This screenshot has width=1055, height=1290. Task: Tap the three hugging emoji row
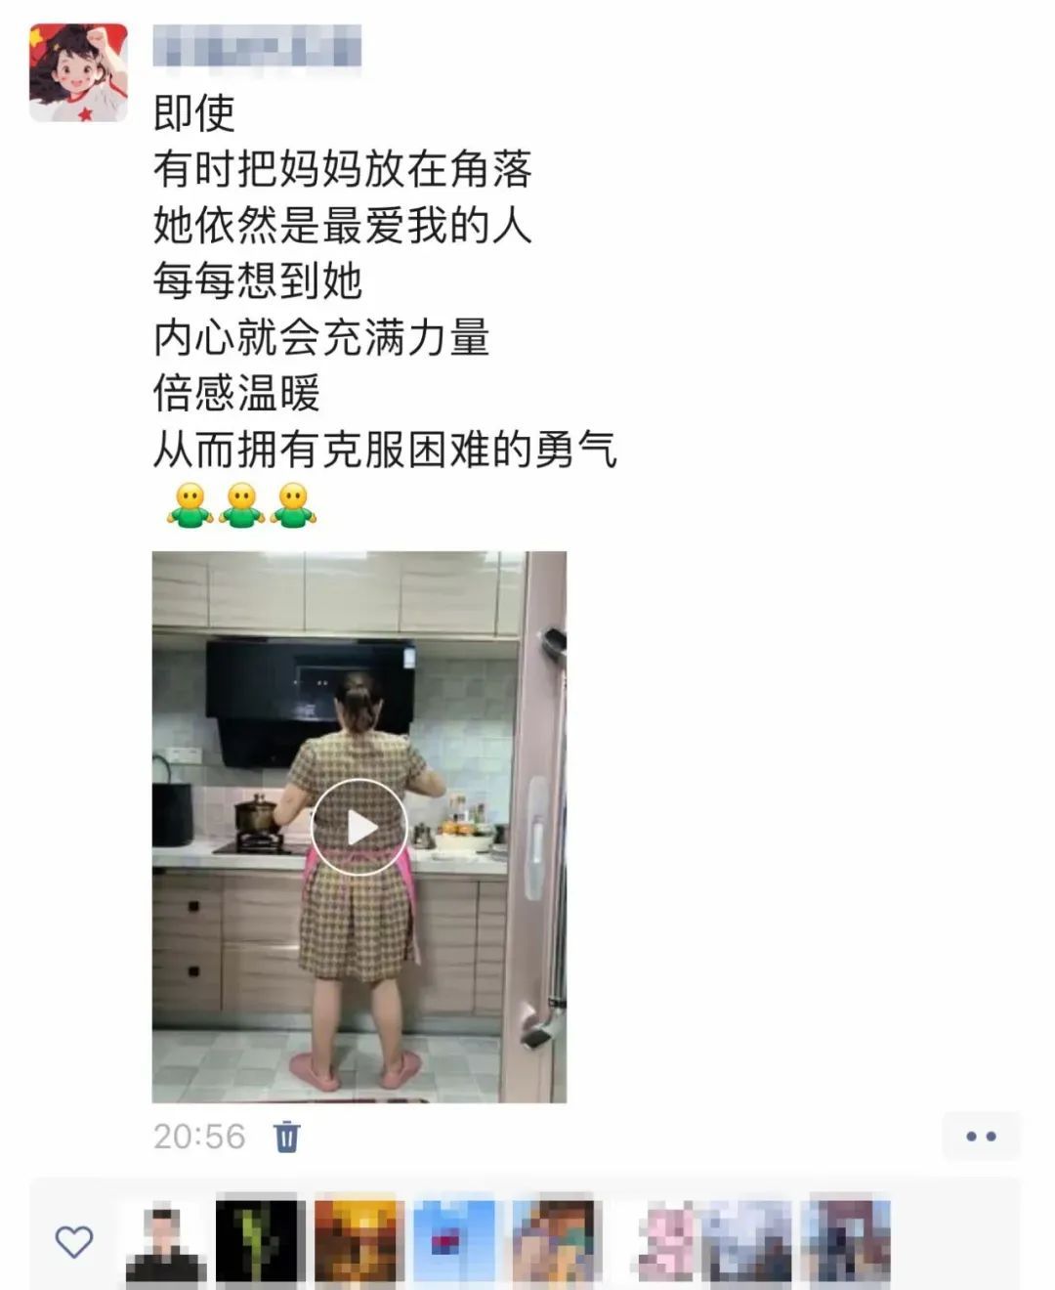tap(241, 505)
